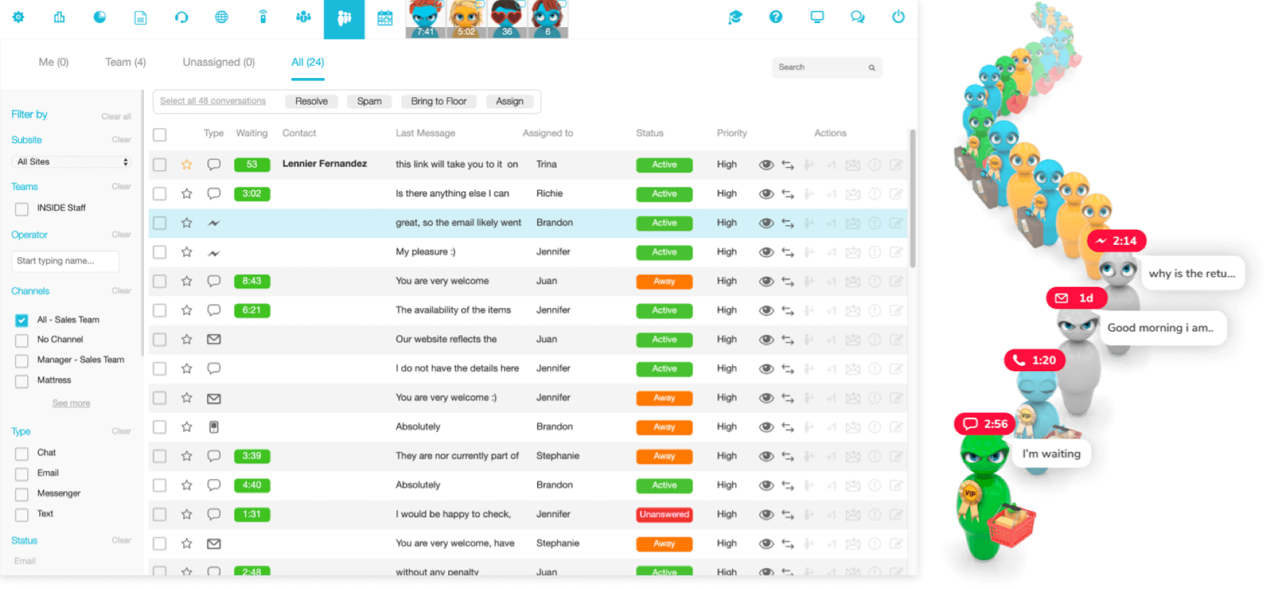Image resolution: width=1266 pixels, height=589 pixels.
Task: Click the Spam button
Action: (369, 101)
